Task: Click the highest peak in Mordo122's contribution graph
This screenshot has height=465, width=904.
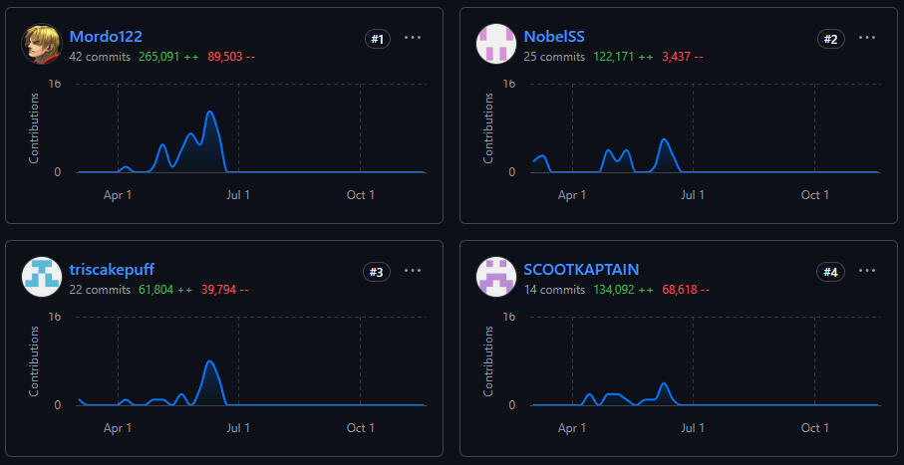Action: [x=210, y=113]
